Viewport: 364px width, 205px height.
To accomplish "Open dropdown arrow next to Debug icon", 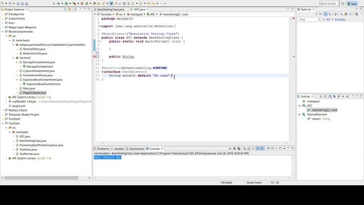I will tap(62, 3).
